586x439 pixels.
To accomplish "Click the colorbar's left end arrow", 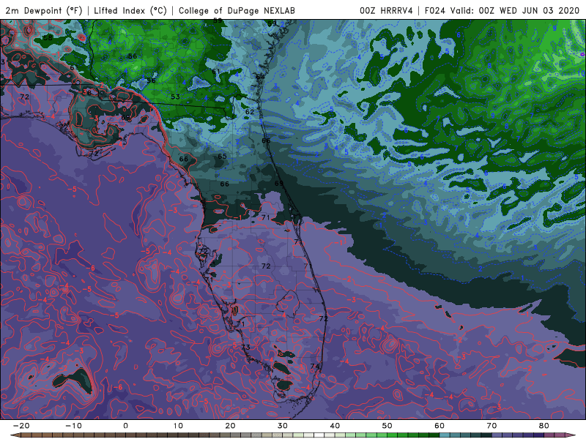I will click(x=15, y=435).
